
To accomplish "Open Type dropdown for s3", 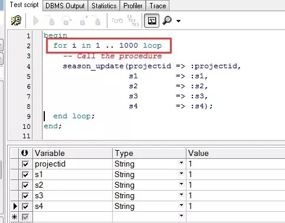I will (181, 195).
